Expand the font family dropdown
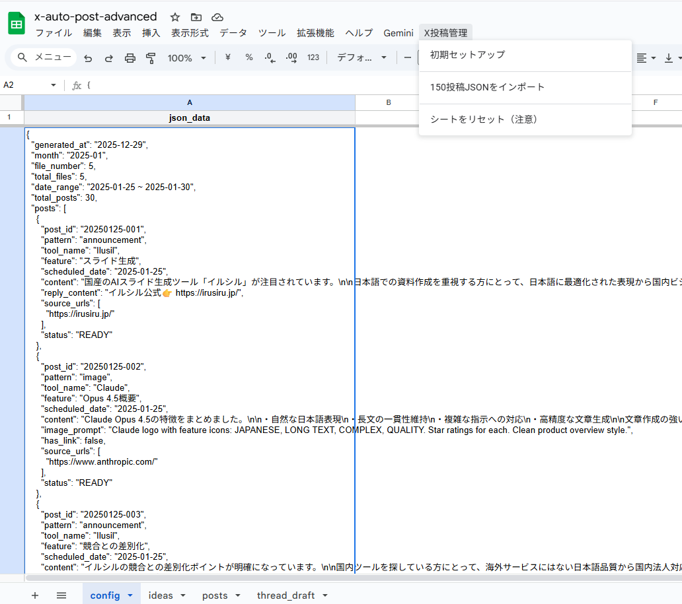Screen dimensions: 682x604 coord(361,57)
